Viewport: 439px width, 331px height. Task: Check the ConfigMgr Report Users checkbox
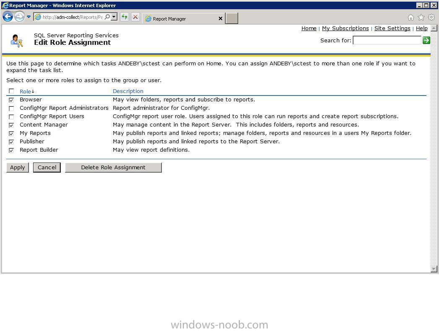[11, 116]
